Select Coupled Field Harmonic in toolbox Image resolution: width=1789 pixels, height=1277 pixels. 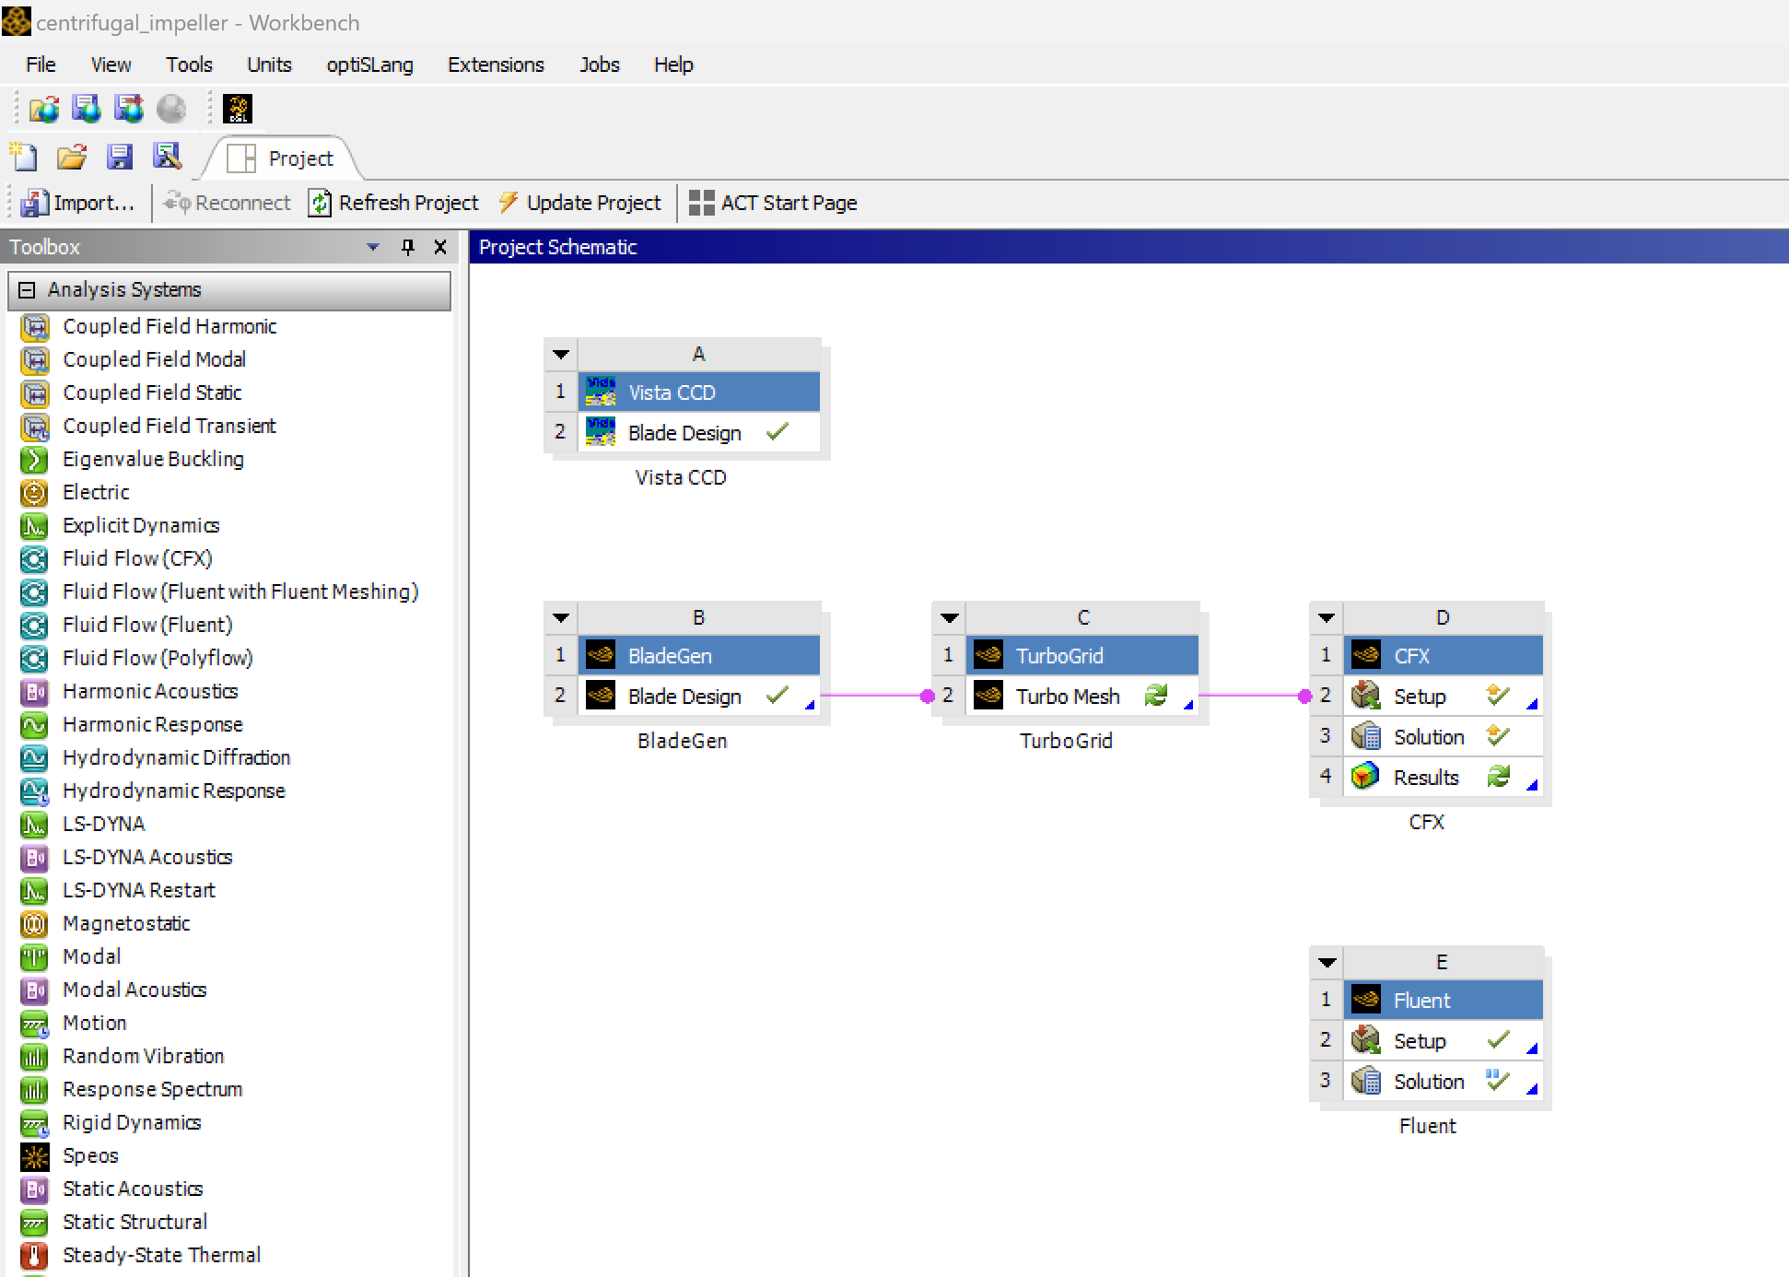[x=170, y=326]
